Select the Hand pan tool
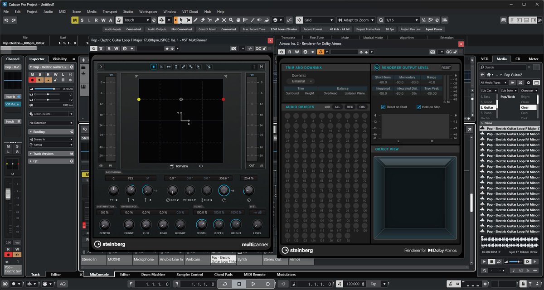 pyautogui.click(x=238, y=20)
